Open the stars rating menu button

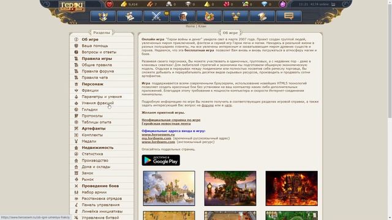click(235, 16)
